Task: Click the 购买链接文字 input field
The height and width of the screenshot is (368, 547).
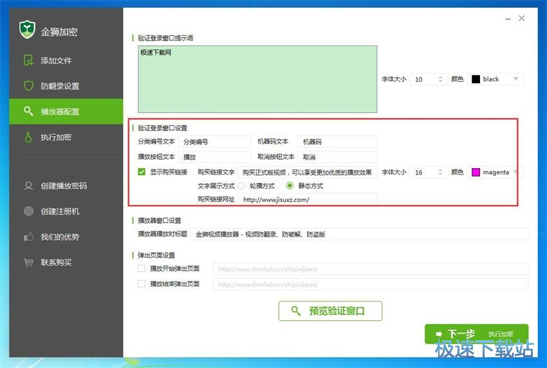Action: pos(308,172)
